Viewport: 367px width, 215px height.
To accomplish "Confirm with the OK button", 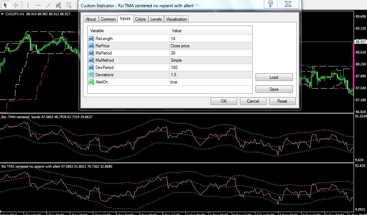I will (224, 101).
